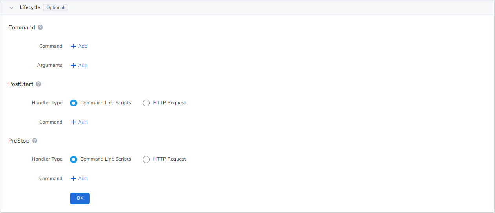Click the help icon beside PostStart
The width and height of the screenshot is (495, 213).
pyautogui.click(x=38, y=84)
